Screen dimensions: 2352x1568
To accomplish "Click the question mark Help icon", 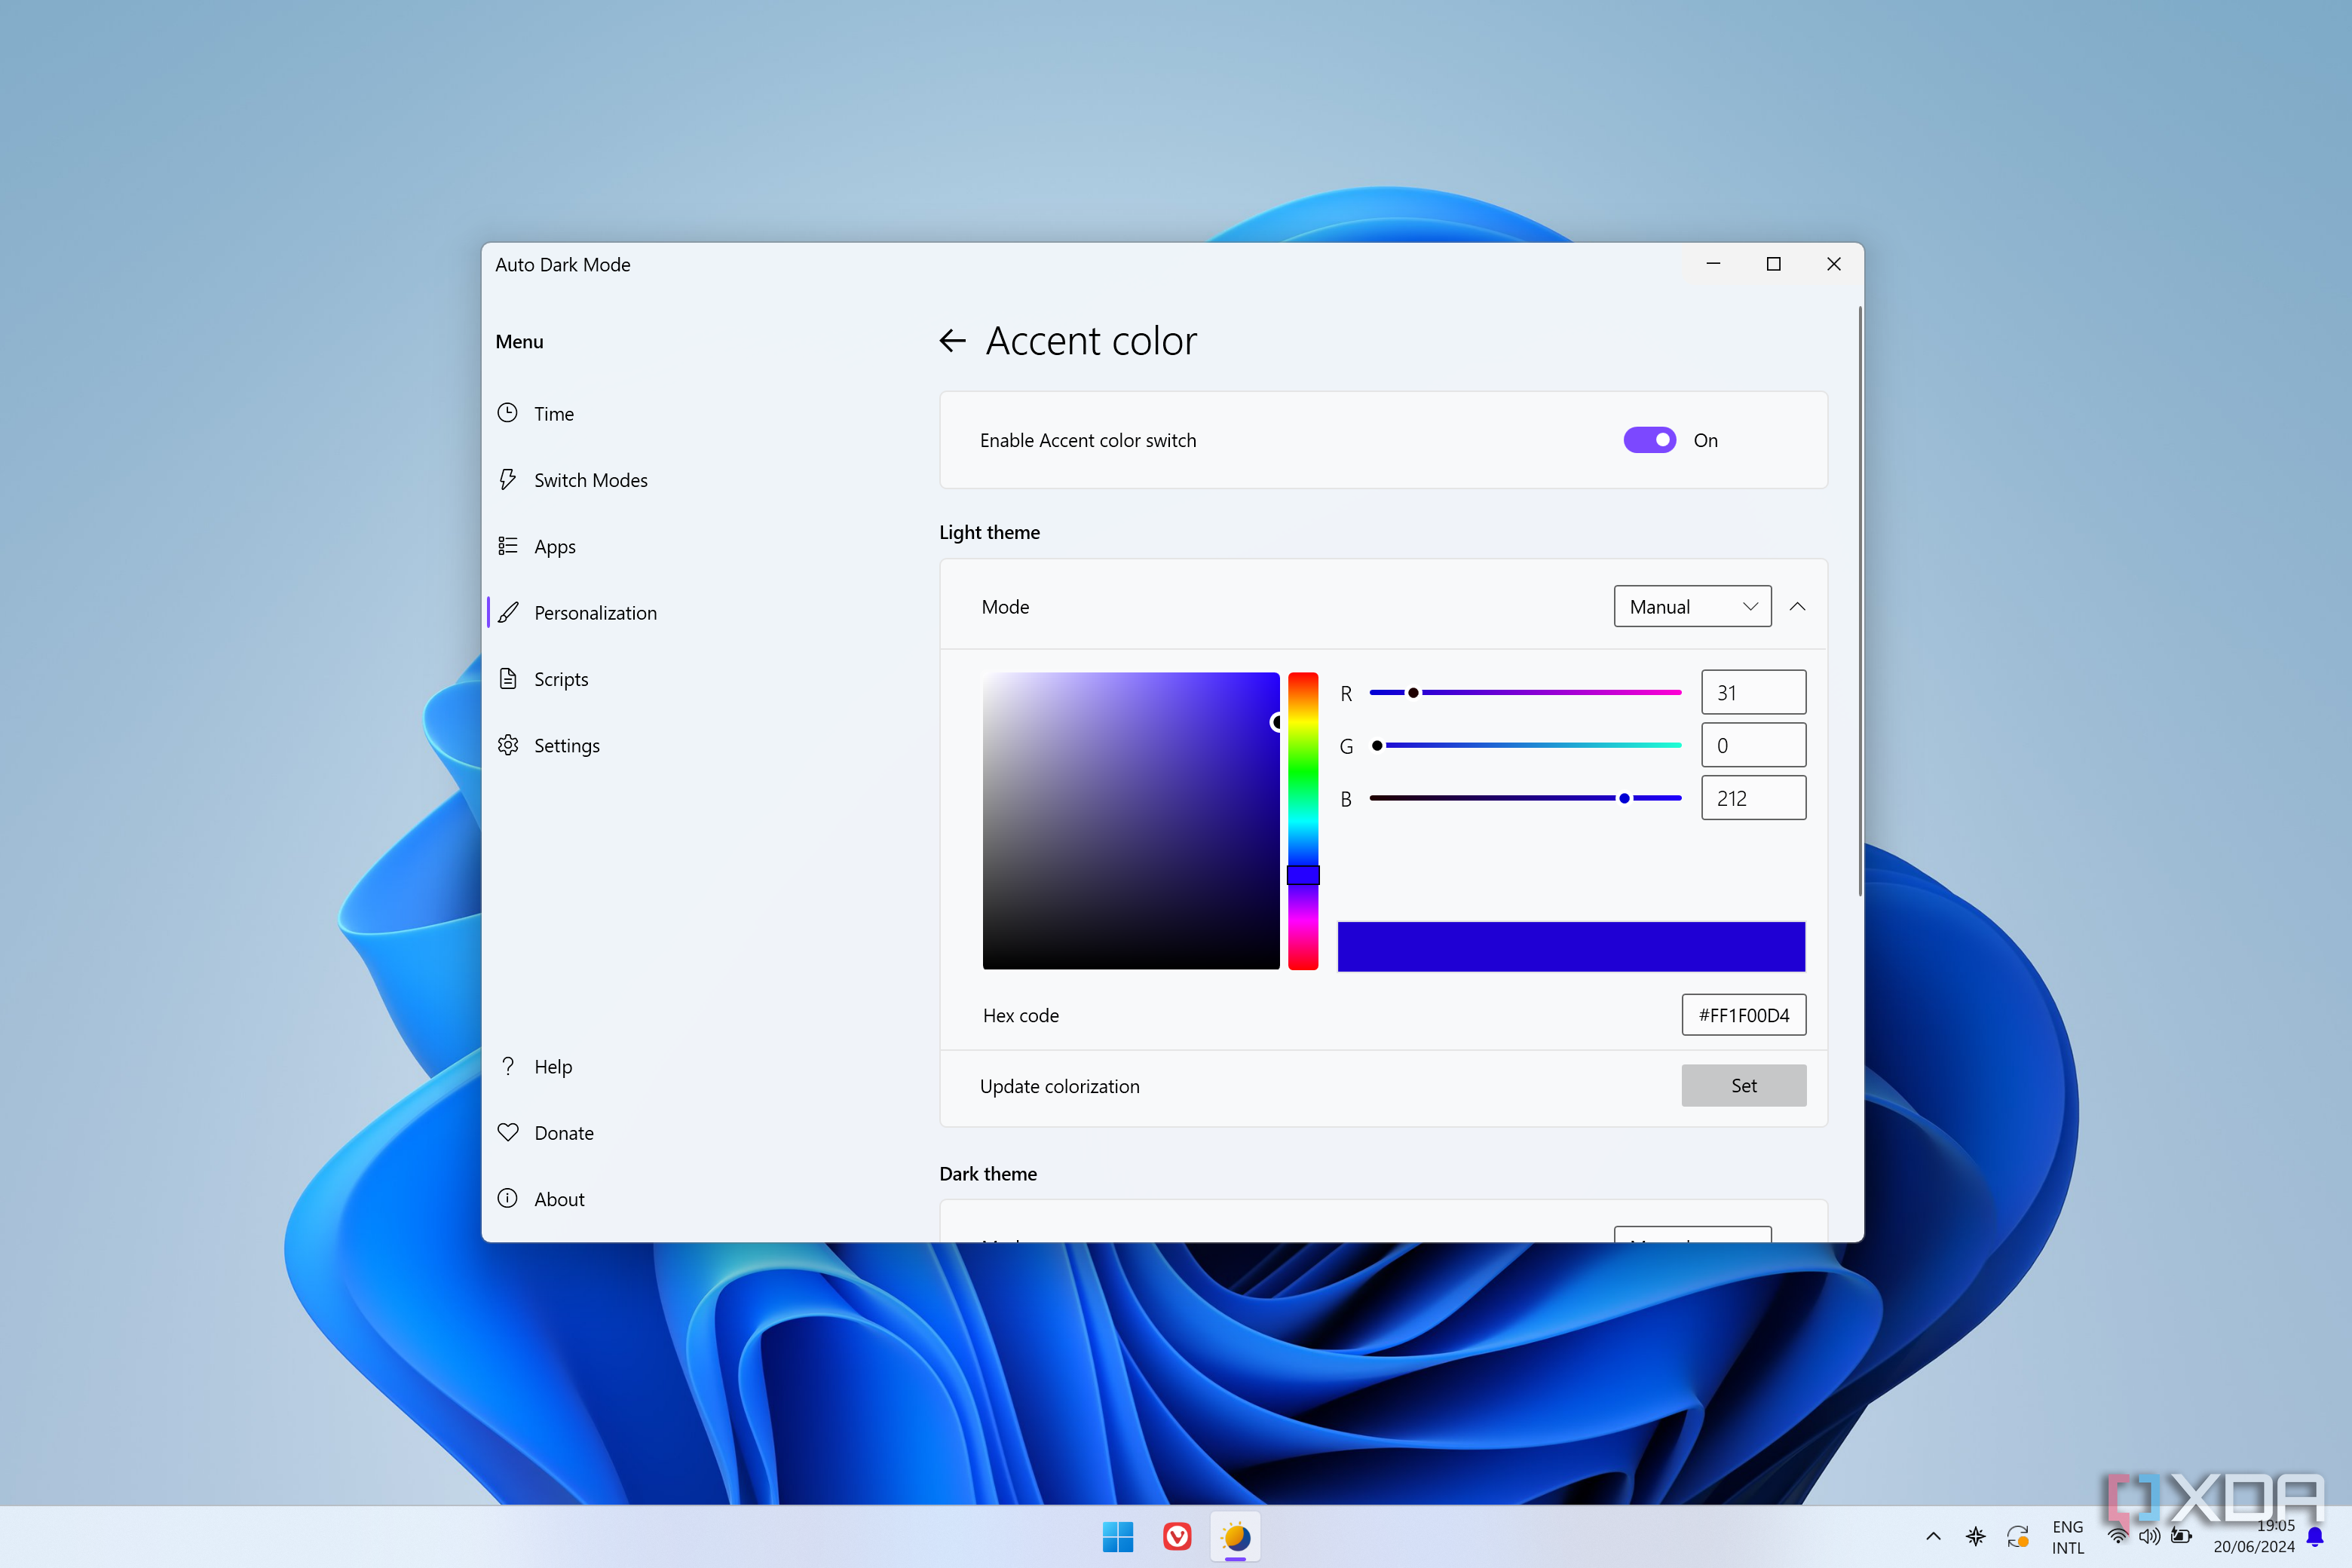I will [508, 1066].
